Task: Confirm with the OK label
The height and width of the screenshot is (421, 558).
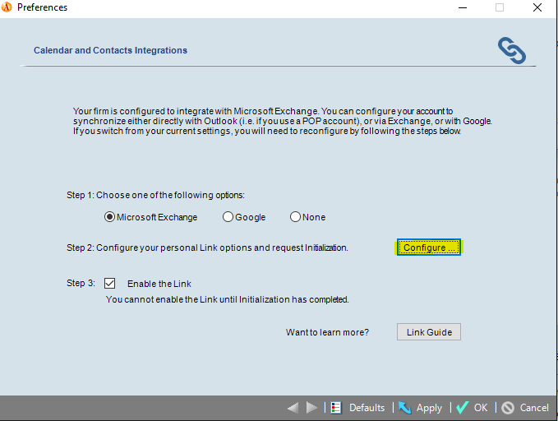Action: [x=481, y=408]
